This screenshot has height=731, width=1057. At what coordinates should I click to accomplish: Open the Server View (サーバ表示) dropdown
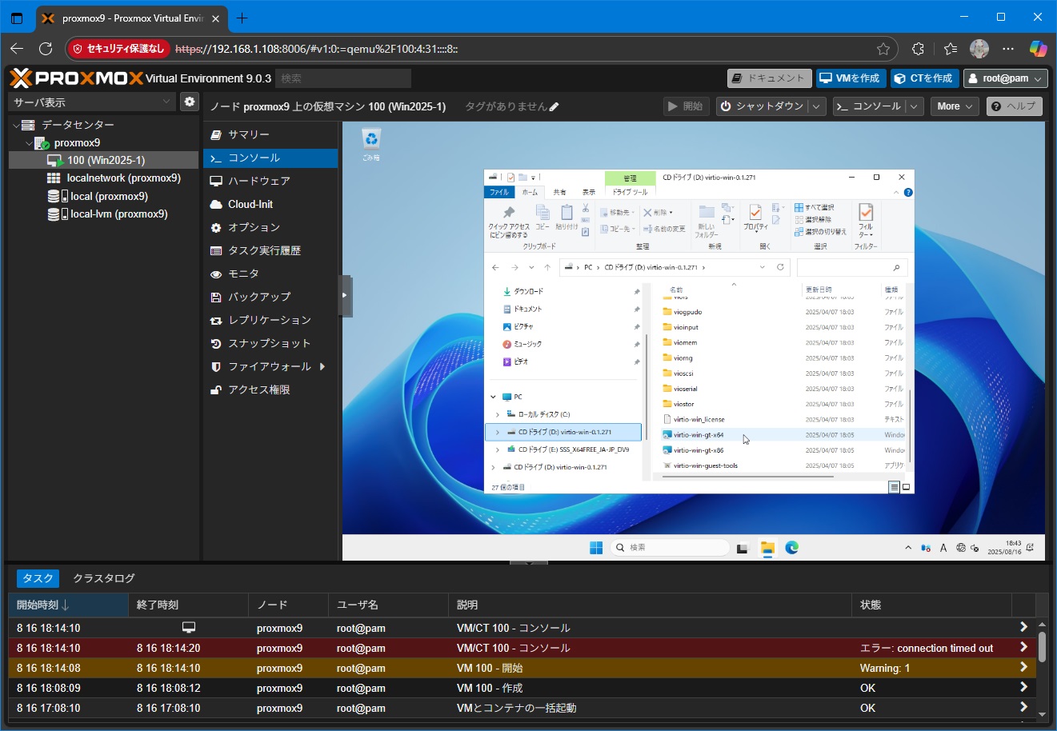(92, 102)
